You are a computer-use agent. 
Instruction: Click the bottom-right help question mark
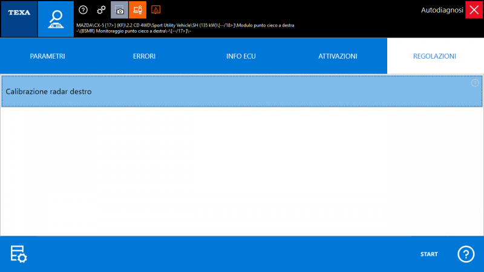click(x=465, y=254)
